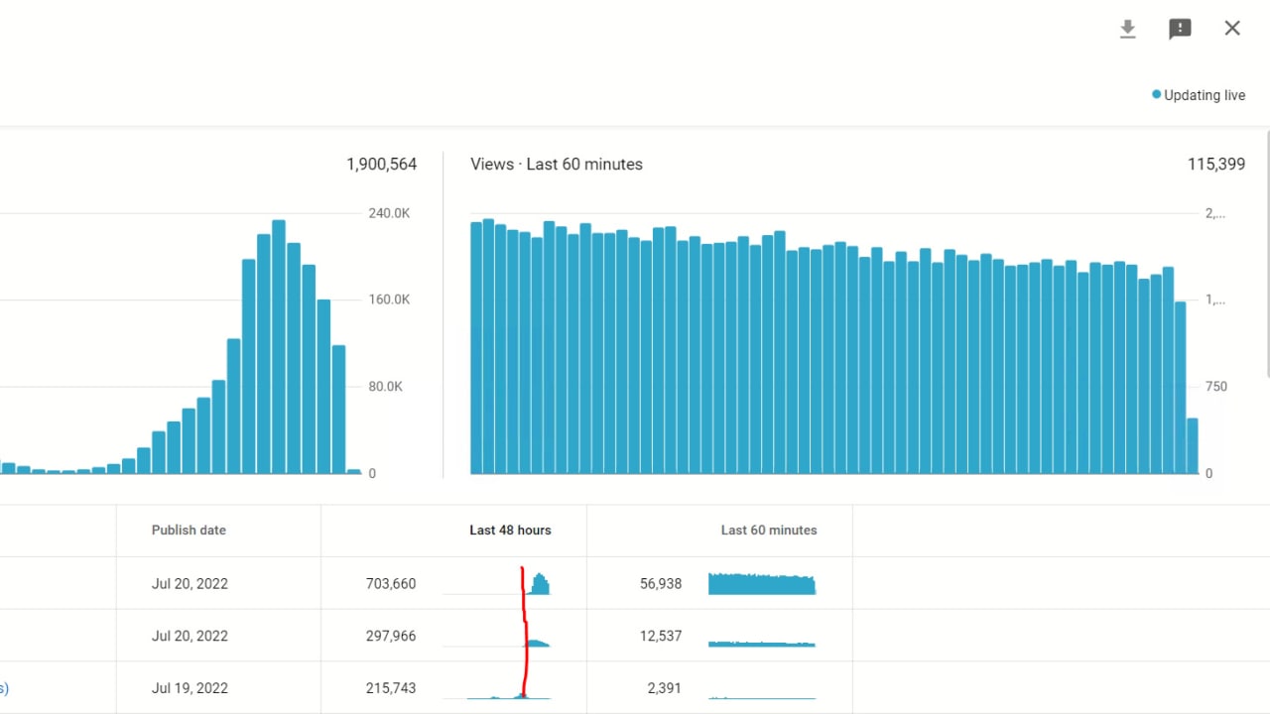The width and height of the screenshot is (1270, 714).
Task: Click the 115,399 views total
Action: pos(1215,165)
